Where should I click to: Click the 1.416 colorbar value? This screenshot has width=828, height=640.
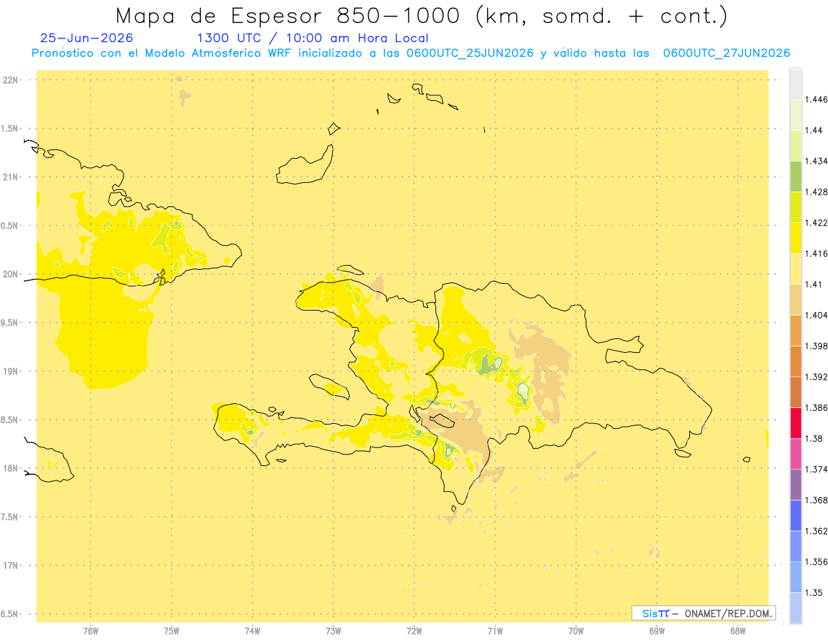[x=817, y=253]
